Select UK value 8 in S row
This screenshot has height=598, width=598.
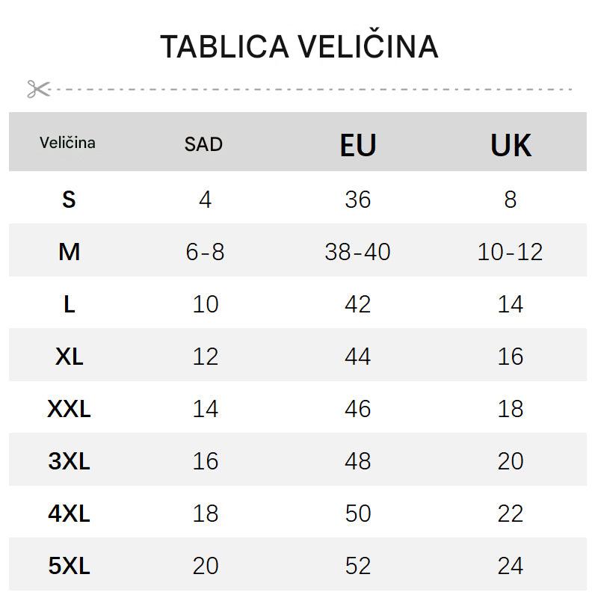click(x=511, y=200)
